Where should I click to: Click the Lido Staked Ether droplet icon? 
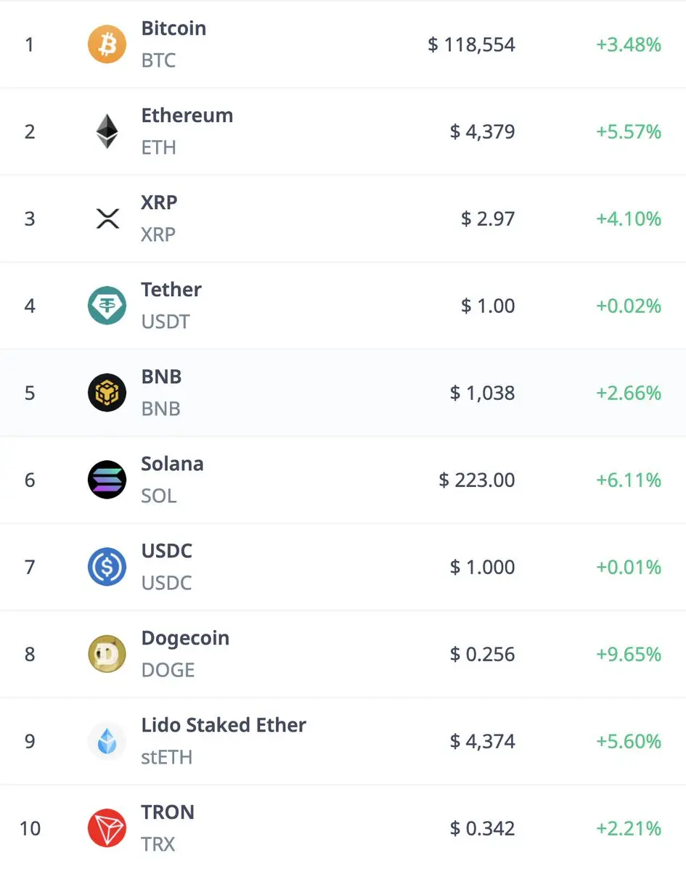tap(107, 741)
